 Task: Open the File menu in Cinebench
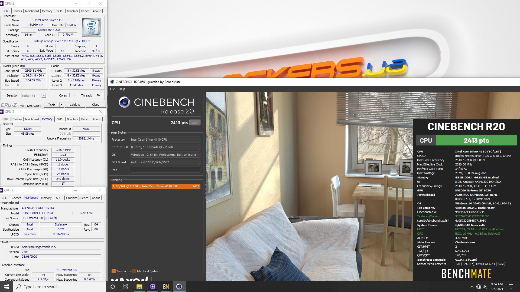tap(112, 89)
